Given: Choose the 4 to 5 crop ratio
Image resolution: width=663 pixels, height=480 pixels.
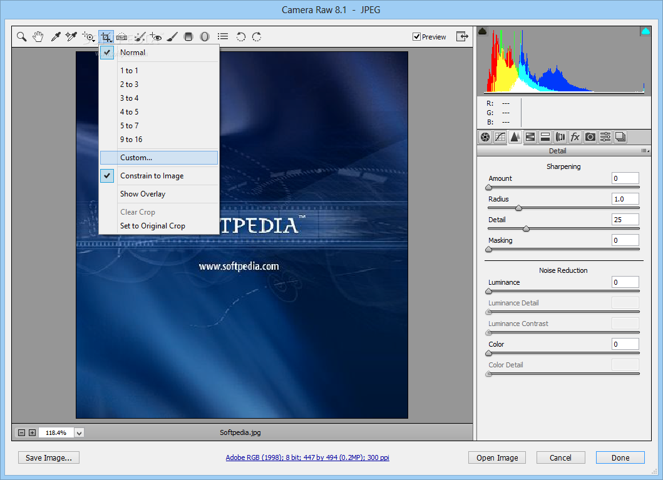Looking at the screenshot, I should pos(159,112).
